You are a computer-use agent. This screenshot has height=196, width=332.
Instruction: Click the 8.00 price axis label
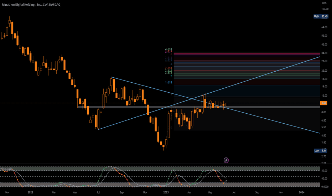[x=324, y=112]
